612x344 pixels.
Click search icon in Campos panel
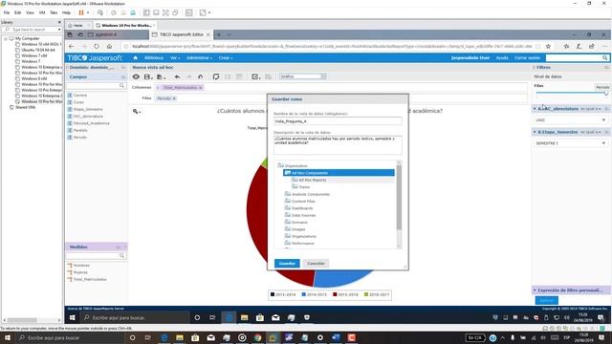121,86
